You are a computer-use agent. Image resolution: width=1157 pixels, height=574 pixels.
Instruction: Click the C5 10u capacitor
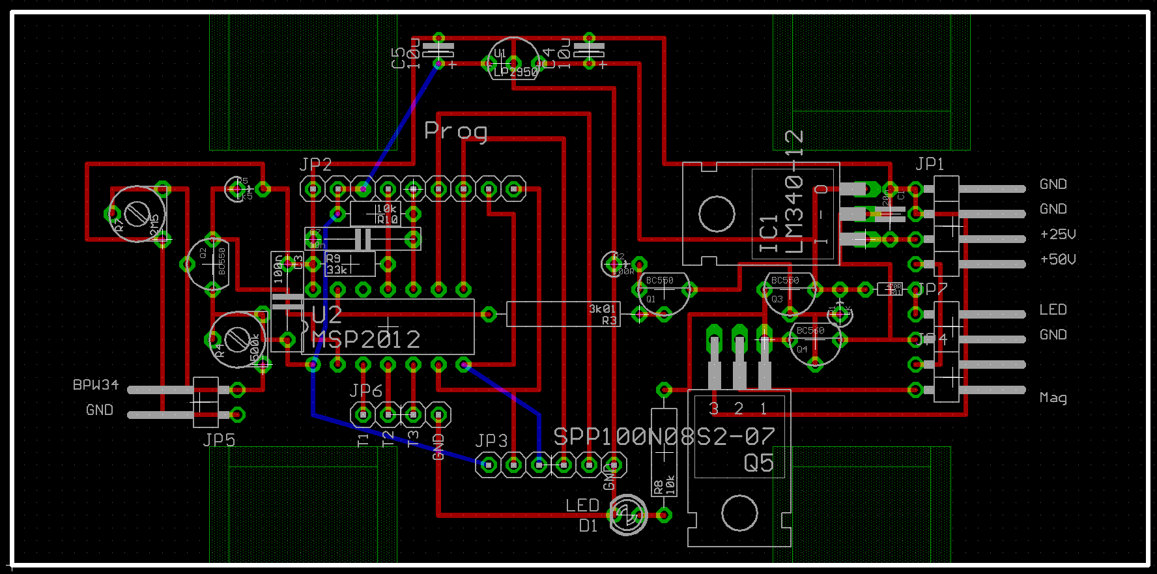438,51
